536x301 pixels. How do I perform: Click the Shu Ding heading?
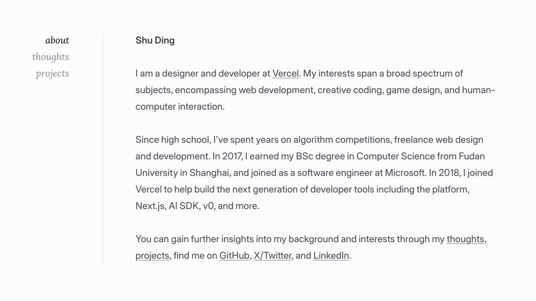(x=155, y=41)
